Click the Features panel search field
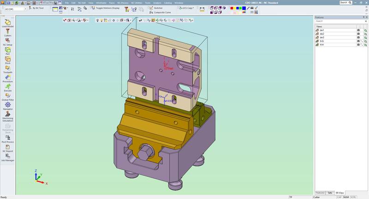The height and width of the screenshot is (199, 369). pyautogui.click(x=339, y=21)
